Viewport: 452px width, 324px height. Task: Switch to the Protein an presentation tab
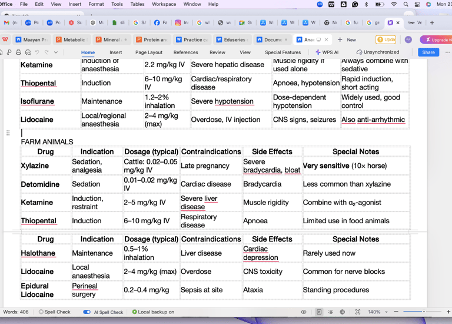click(x=152, y=40)
